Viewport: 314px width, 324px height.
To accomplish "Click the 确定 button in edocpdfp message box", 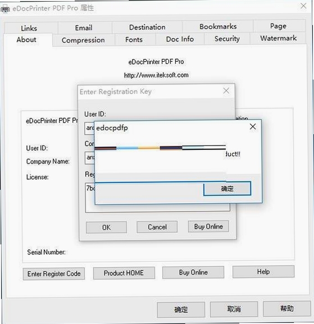I will point(227,189).
